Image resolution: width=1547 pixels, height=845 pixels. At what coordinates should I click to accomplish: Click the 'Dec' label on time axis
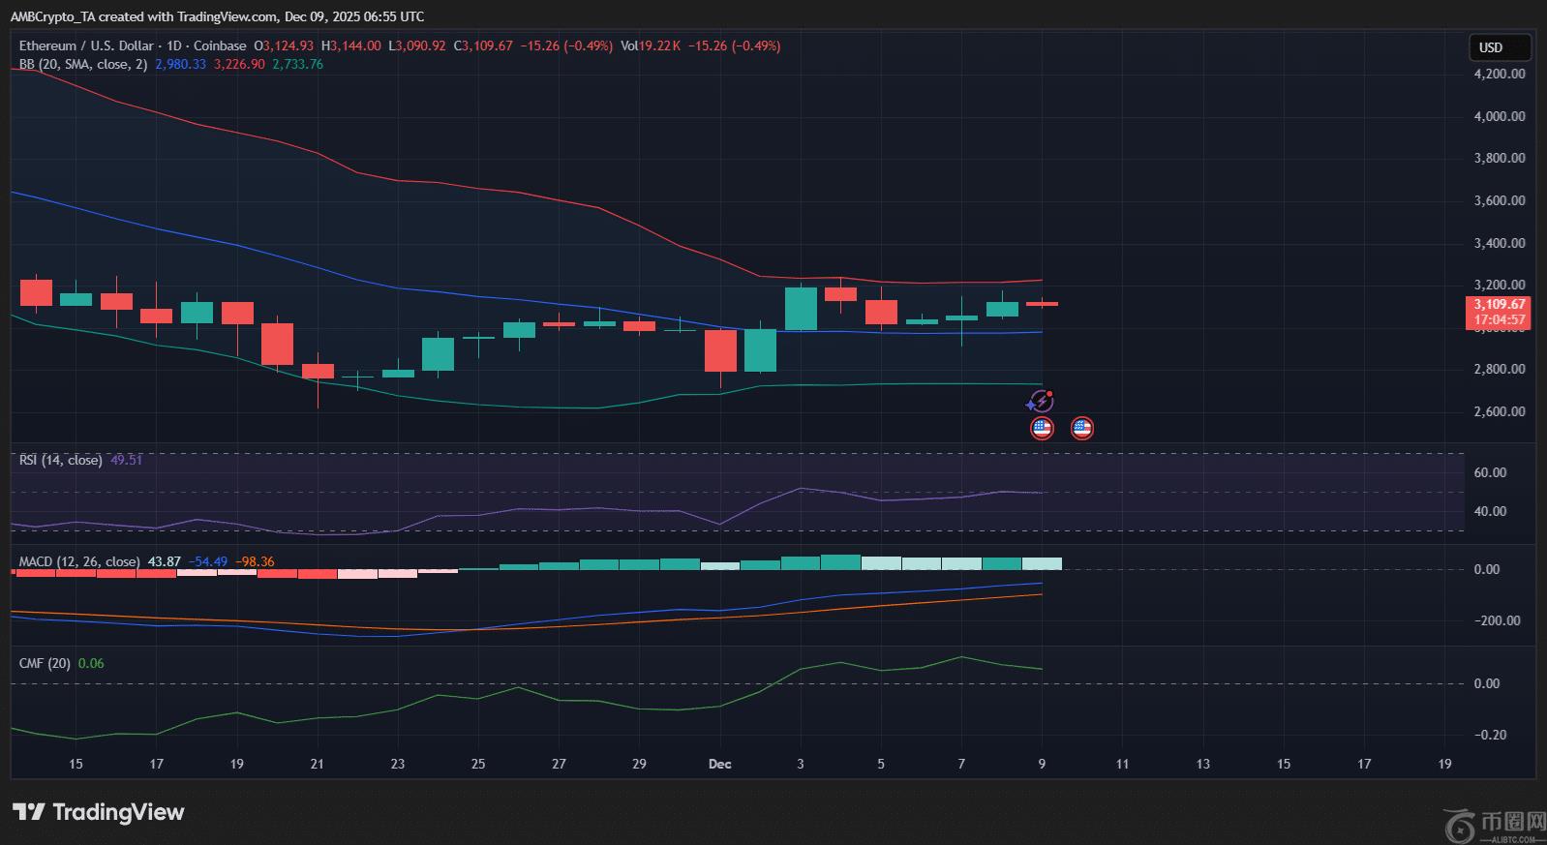pos(719,764)
